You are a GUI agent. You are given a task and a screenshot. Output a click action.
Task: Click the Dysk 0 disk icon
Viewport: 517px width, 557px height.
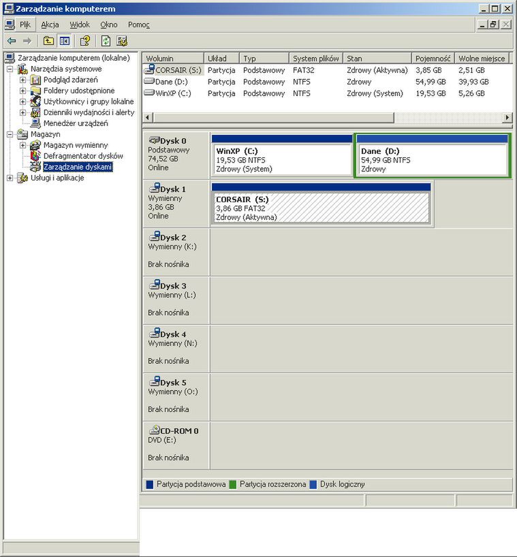click(154, 140)
